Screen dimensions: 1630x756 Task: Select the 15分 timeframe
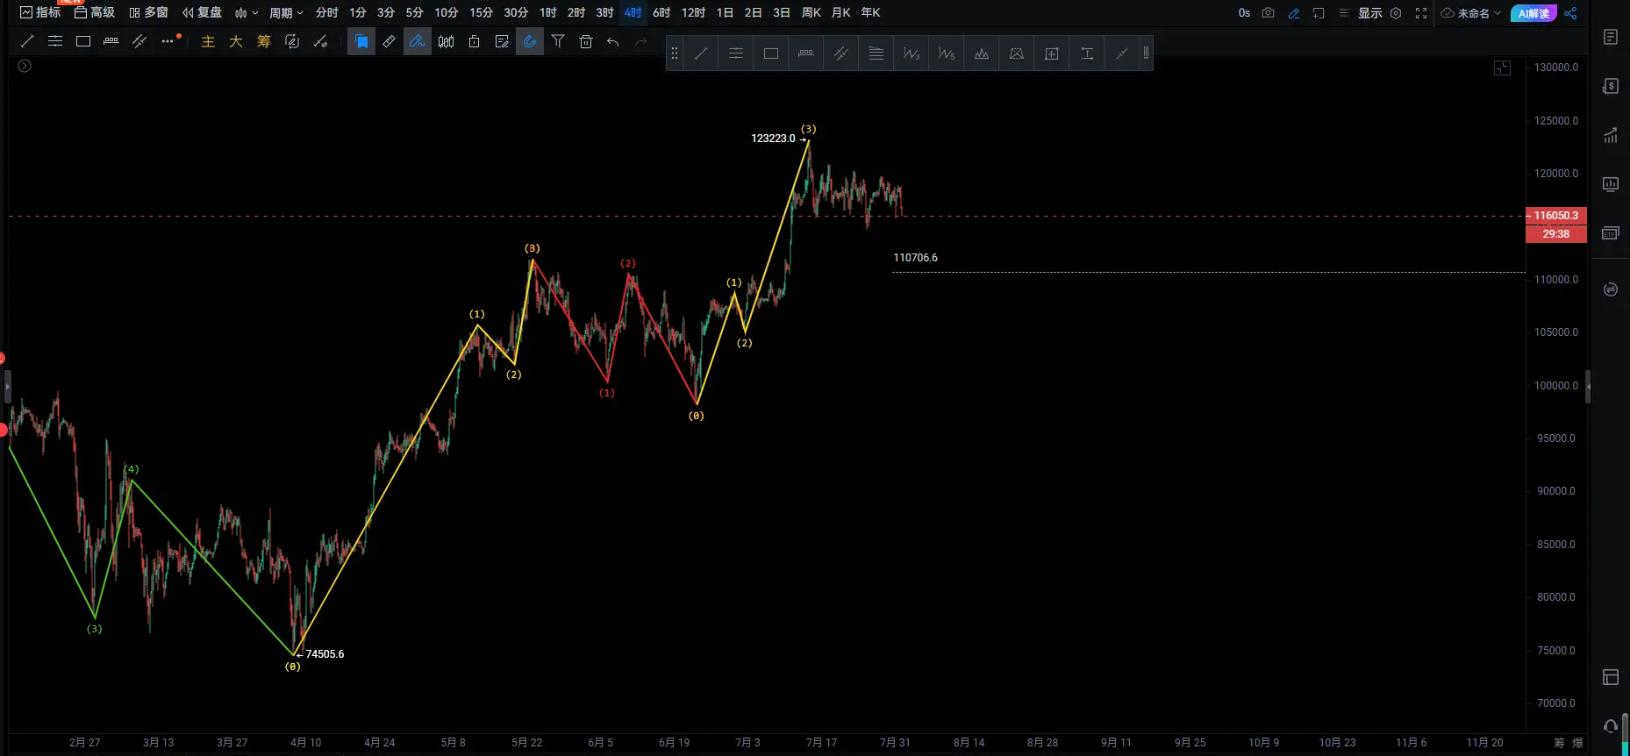coord(481,12)
